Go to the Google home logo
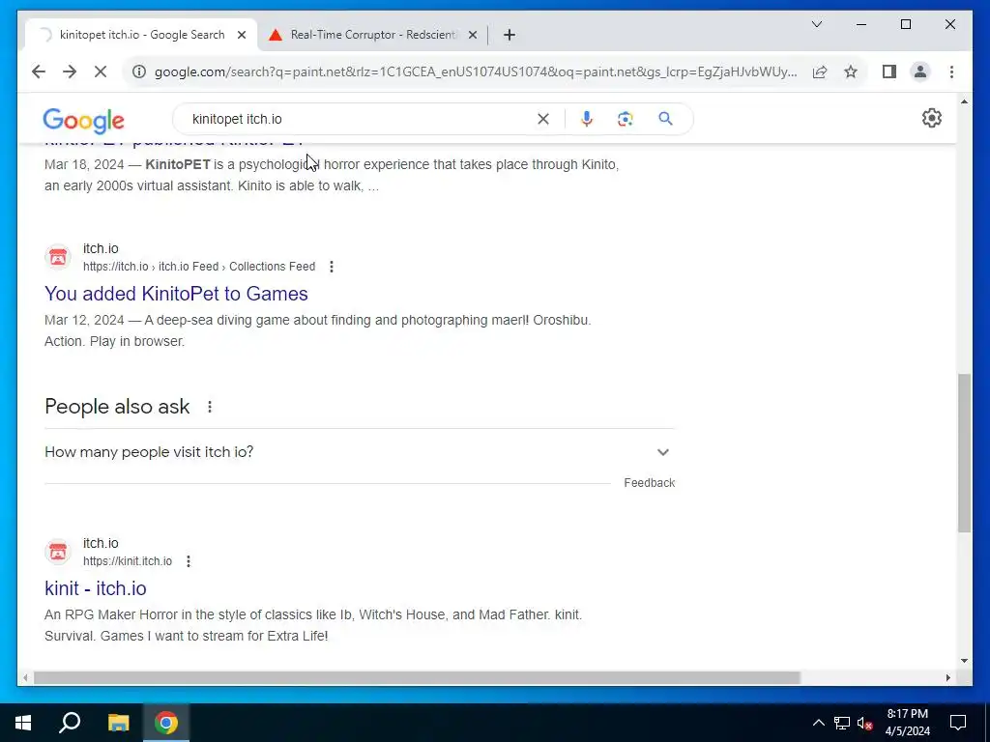This screenshot has width=990, height=742. pyautogui.click(x=83, y=120)
